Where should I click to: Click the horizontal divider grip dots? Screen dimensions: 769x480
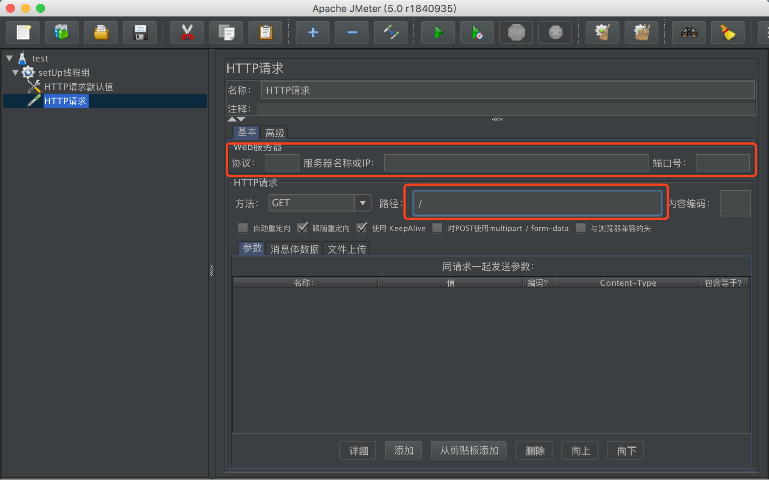click(497, 119)
